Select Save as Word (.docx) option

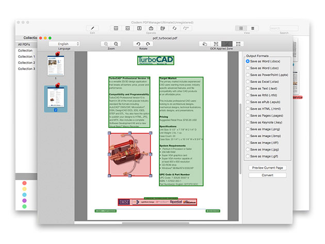click(263, 61)
